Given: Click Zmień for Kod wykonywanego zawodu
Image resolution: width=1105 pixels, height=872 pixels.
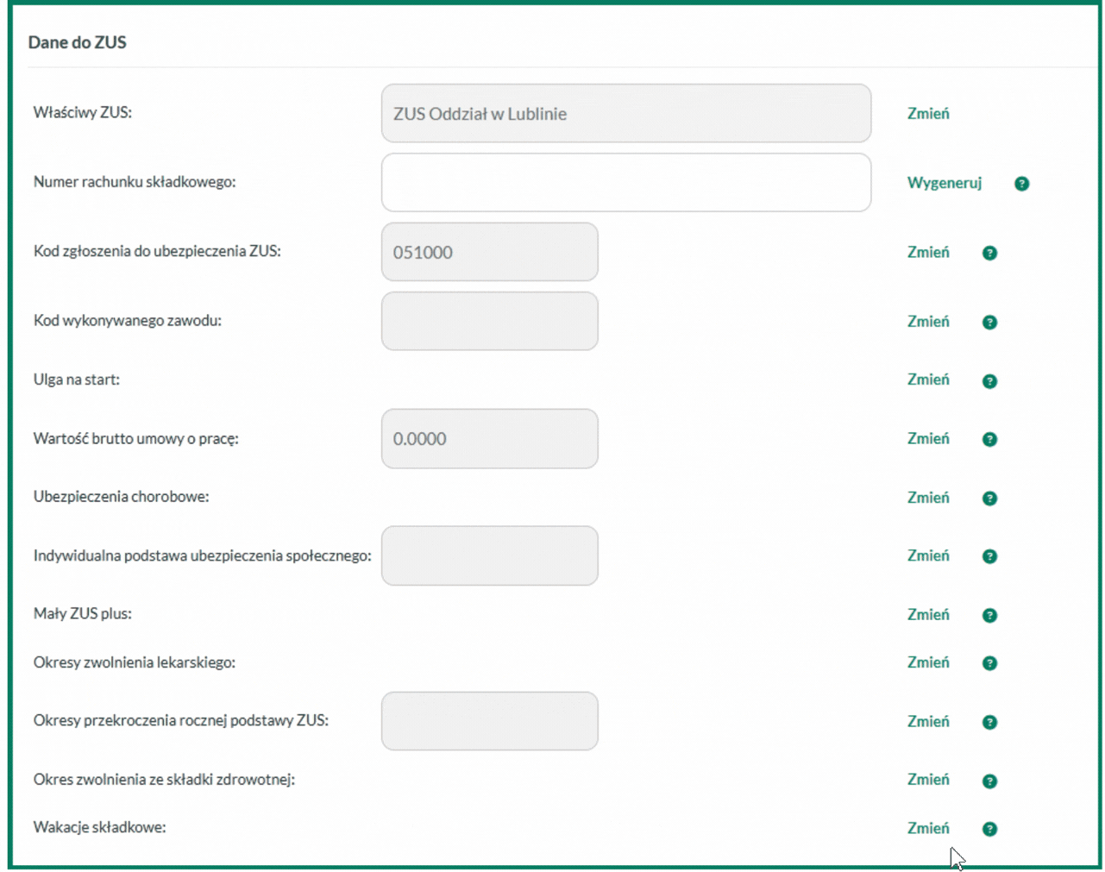Looking at the screenshot, I should [x=928, y=321].
